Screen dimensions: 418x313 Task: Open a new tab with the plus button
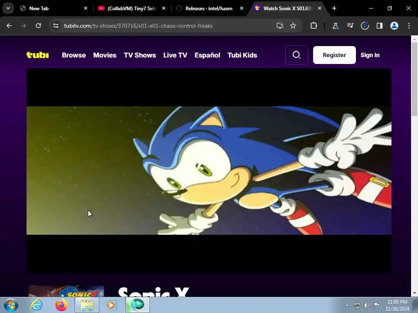point(334,8)
